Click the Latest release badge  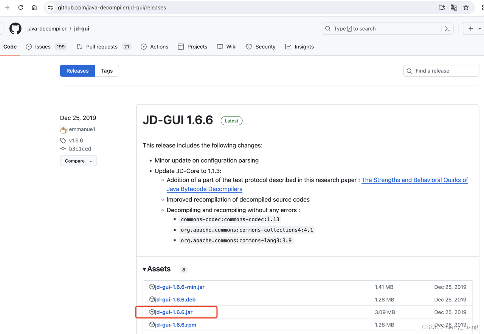[x=231, y=121]
